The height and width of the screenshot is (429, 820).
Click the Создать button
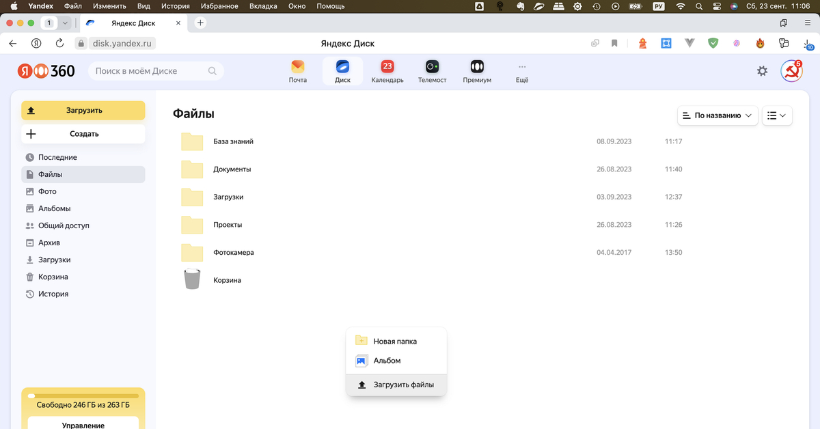[83, 134]
